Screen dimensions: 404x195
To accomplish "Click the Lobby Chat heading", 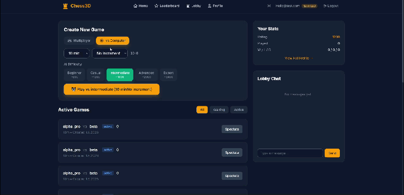I will click(269, 79).
